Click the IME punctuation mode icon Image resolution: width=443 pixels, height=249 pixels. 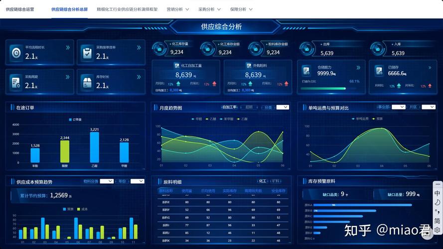click(437, 212)
